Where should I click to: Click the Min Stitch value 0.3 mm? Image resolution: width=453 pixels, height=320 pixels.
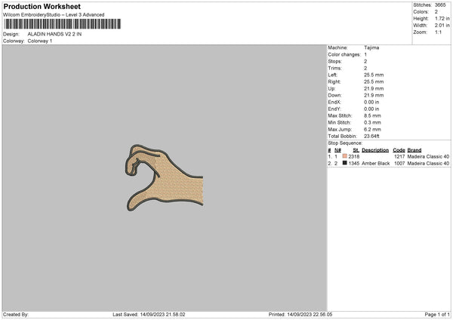pyautogui.click(x=372, y=123)
